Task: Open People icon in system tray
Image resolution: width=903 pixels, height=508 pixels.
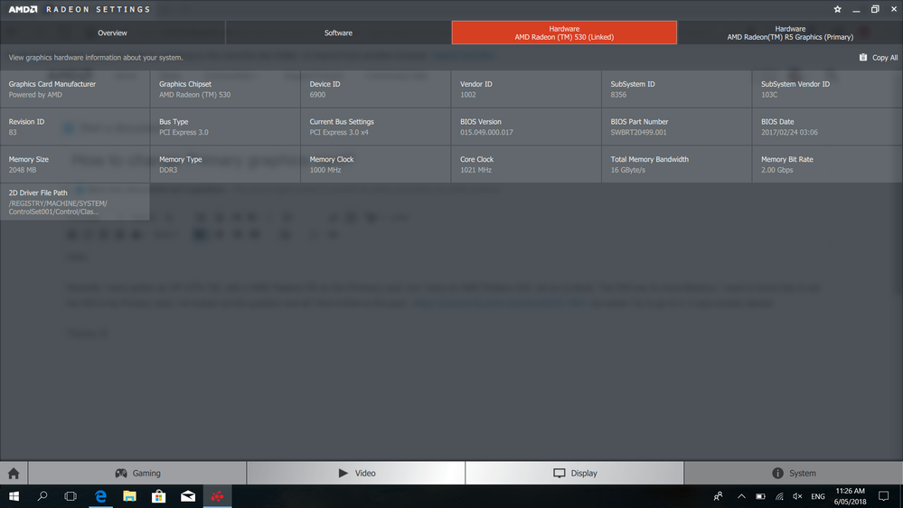Action: coord(718,496)
